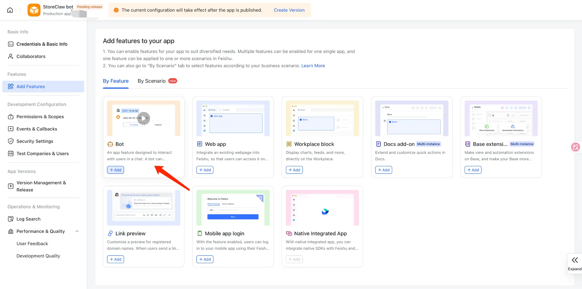Open the Link preview thumbnail image
The image size is (582, 289).
pos(144,208)
